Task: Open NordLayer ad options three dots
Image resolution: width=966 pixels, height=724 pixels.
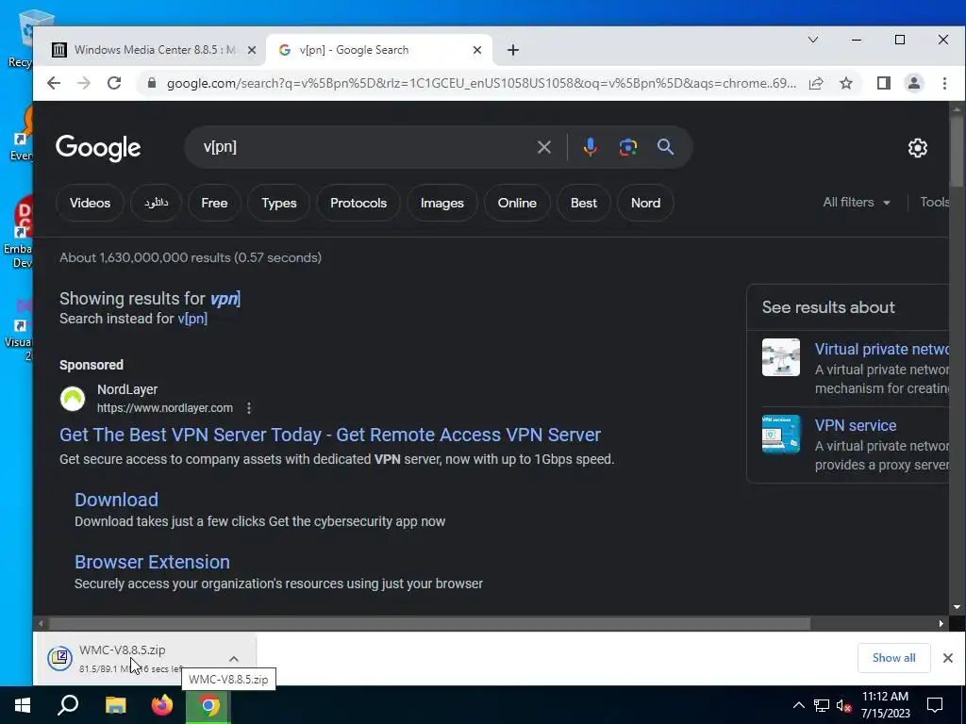Action: [x=249, y=408]
